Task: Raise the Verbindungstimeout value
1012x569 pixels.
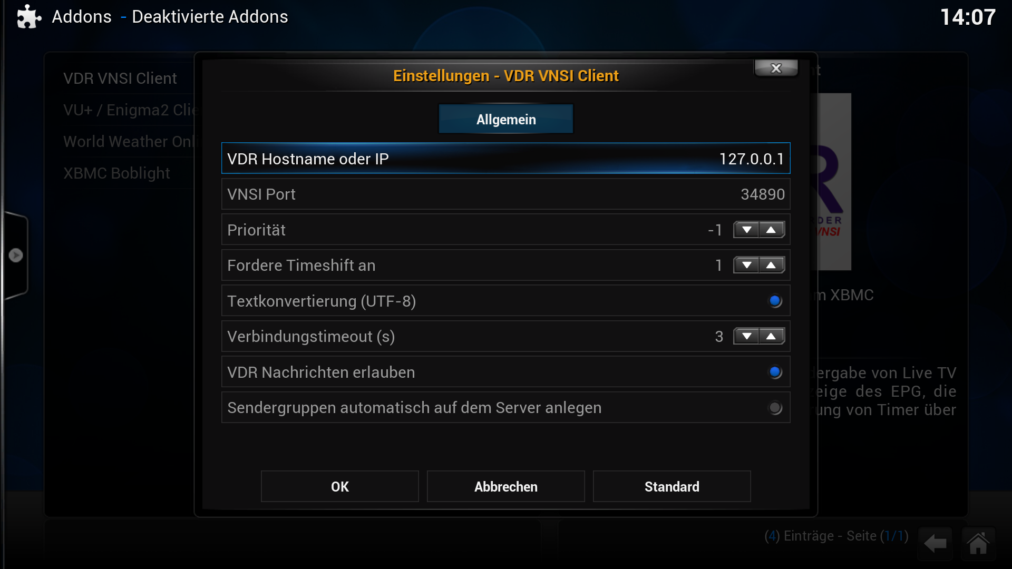Action: [x=771, y=336]
